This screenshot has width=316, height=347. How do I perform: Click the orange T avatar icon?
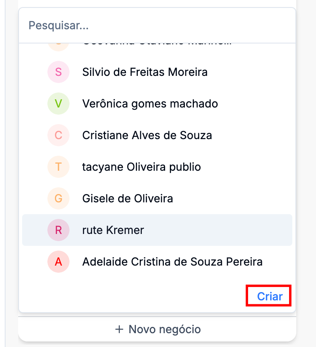[x=58, y=167]
